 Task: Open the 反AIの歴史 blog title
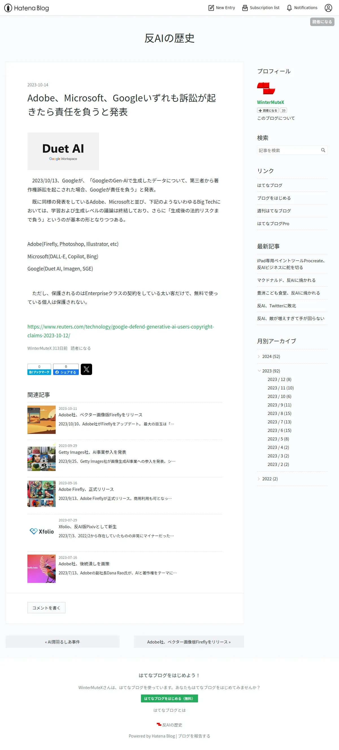pyautogui.click(x=169, y=38)
